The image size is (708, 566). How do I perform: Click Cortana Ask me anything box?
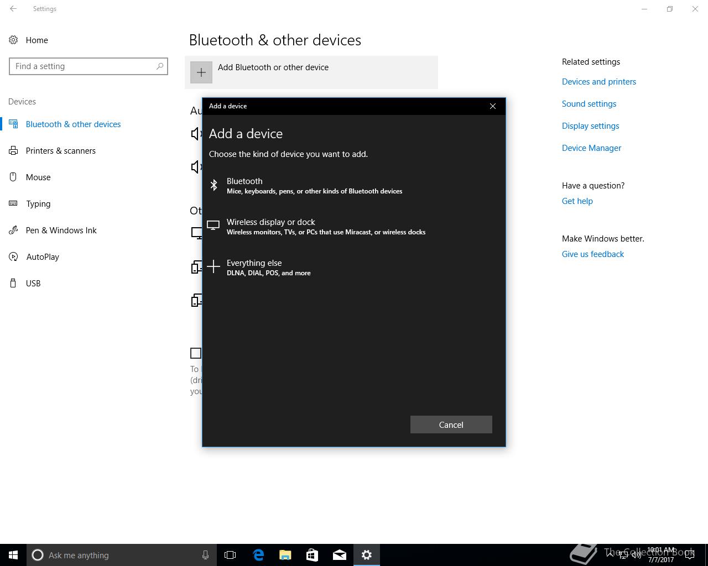tap(121, 555)
